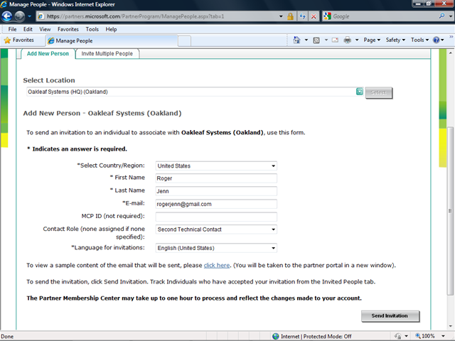Click 'Indicates an answer is required.' text
The width and height of the screenshot is (455, 341).
pyautogui.click(x=80, y=149)
